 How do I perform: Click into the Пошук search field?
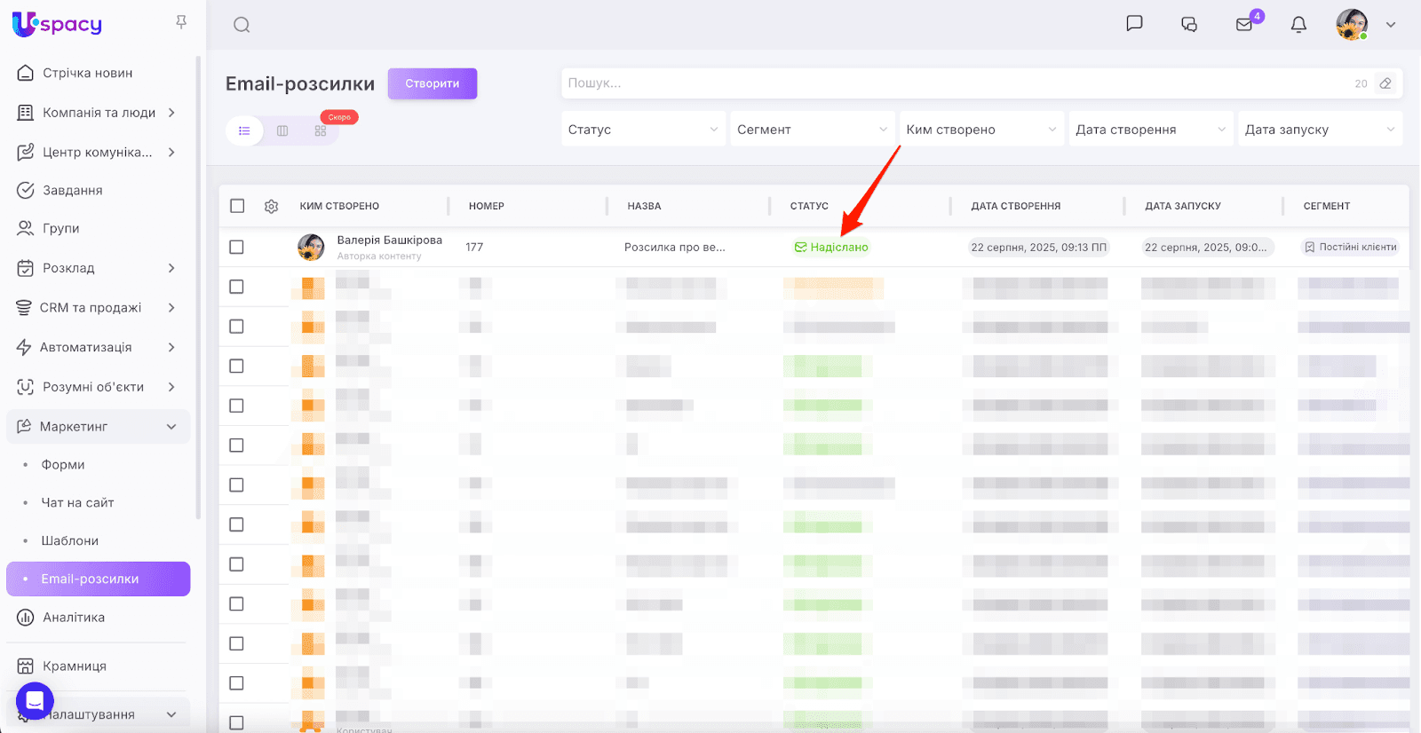point(950,83)
